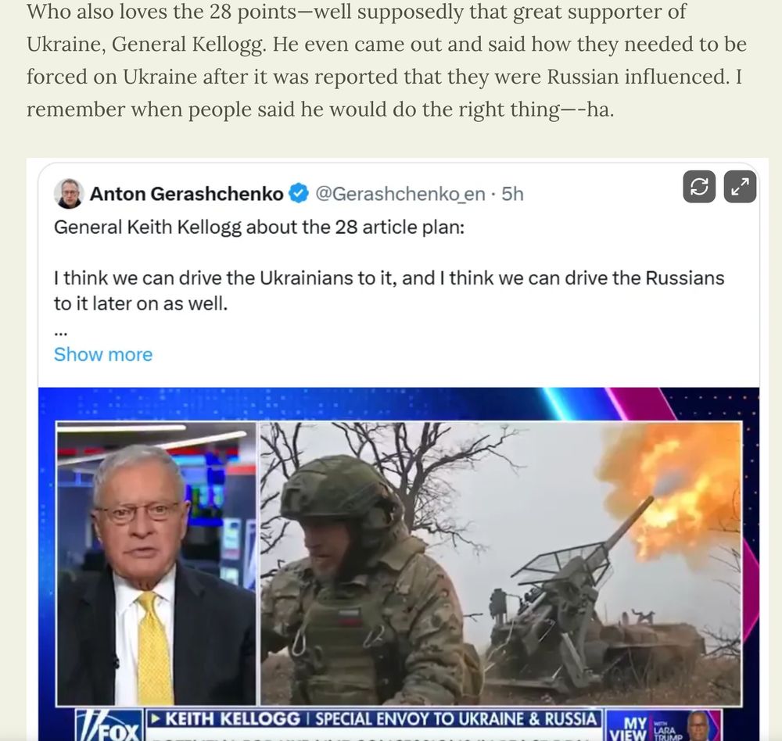Expand the embedded tweet to fullscreen

(740, 187)
